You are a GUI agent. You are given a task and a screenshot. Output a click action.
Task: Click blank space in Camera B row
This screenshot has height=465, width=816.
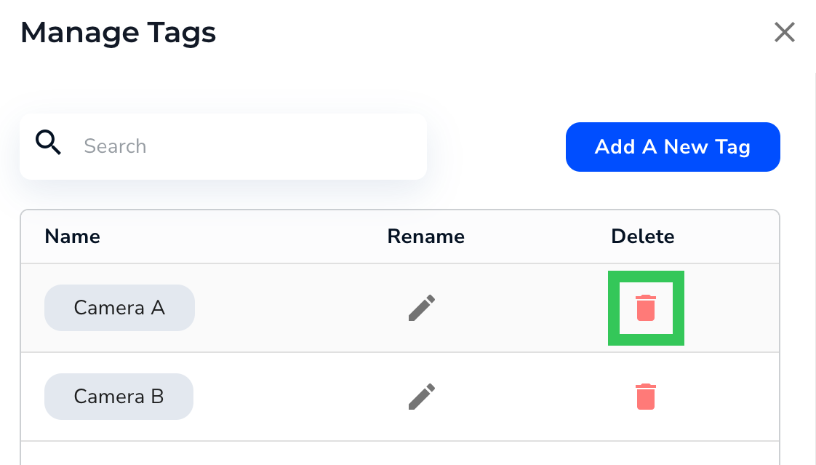coord(291,397)
